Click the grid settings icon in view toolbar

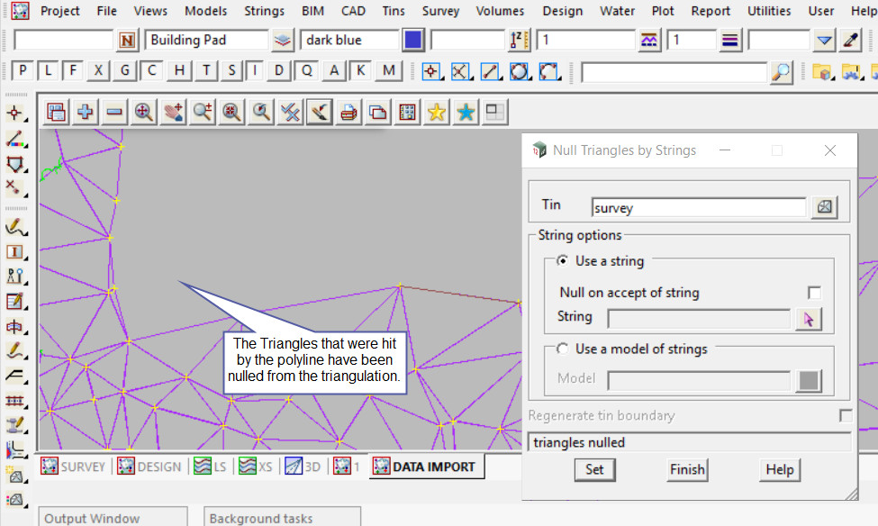click(407, 113)
